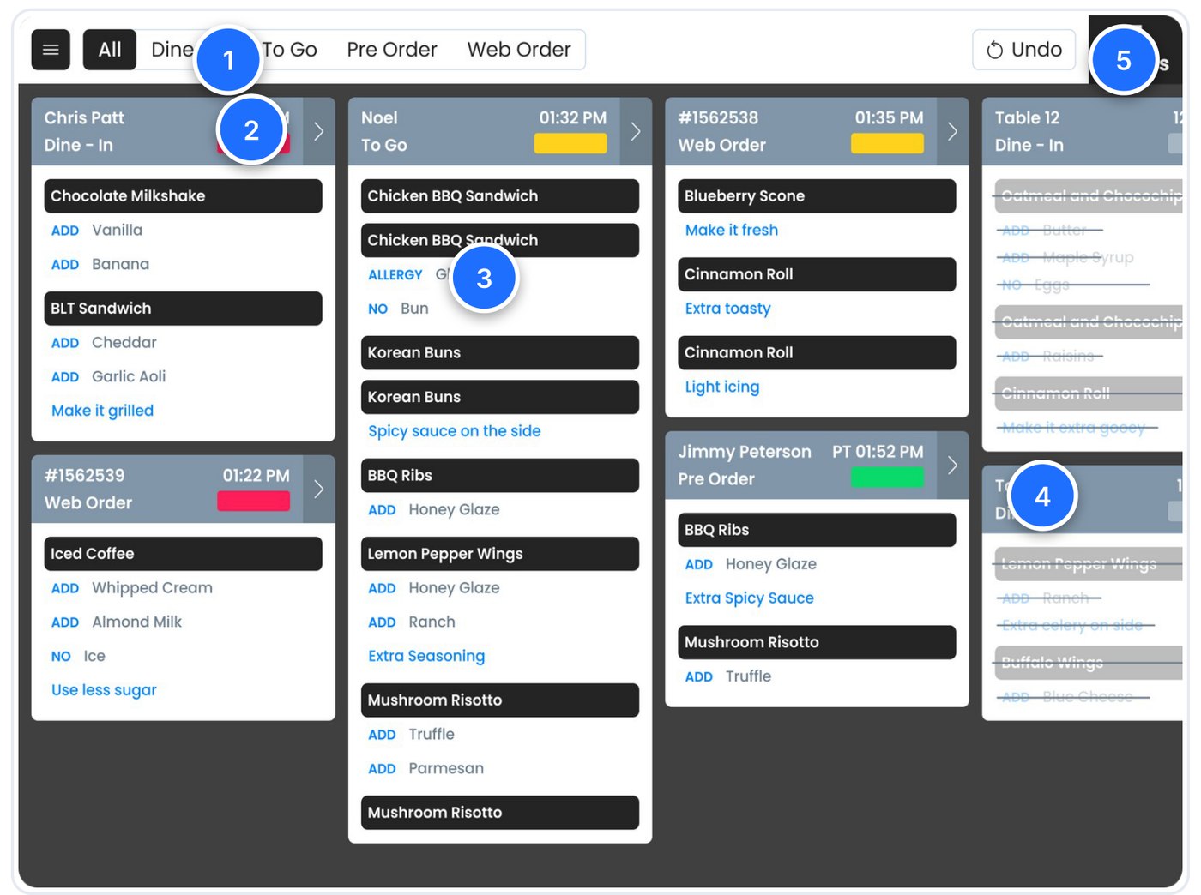Viewport: 1201px width, 895px height.
Task: Mark the Blueberry Scone item
Action: 817,195
